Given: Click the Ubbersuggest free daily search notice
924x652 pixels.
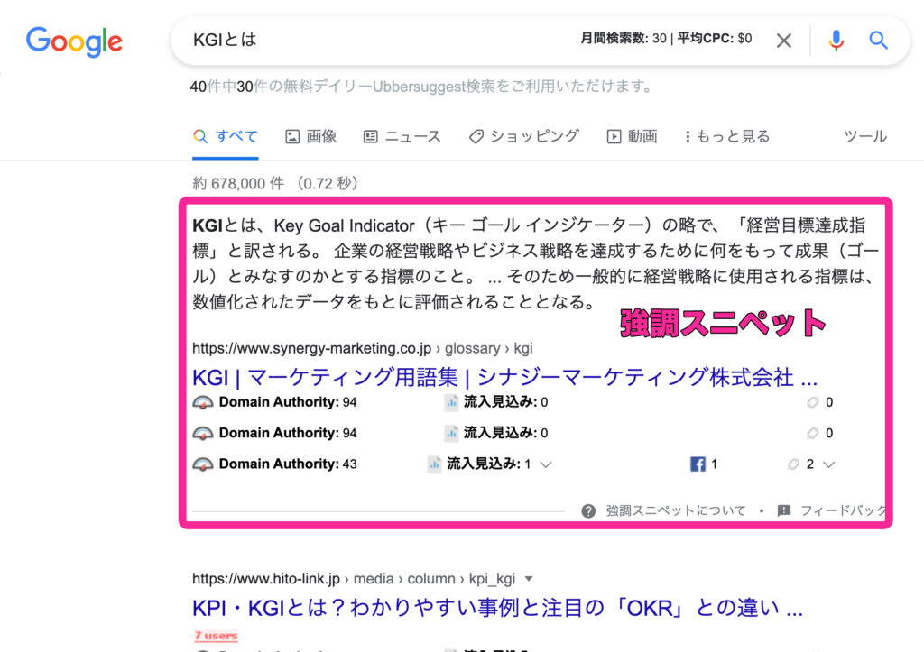Looking at the screenshot, I should point(420,87).
